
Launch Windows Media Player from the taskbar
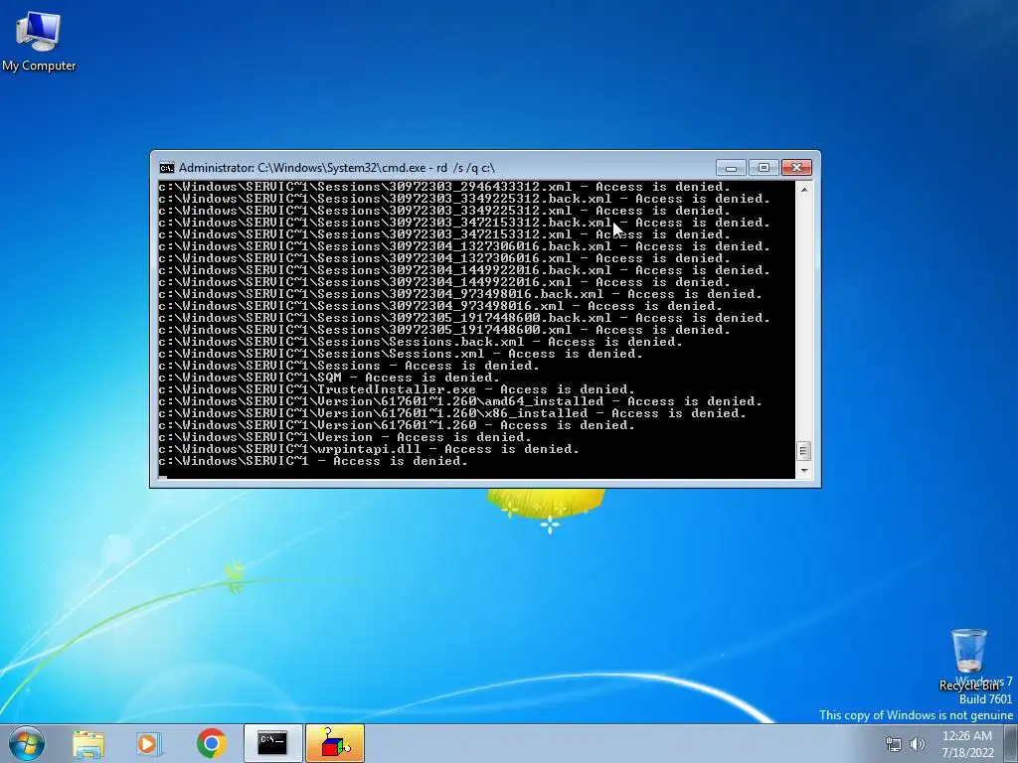[149, 744]
